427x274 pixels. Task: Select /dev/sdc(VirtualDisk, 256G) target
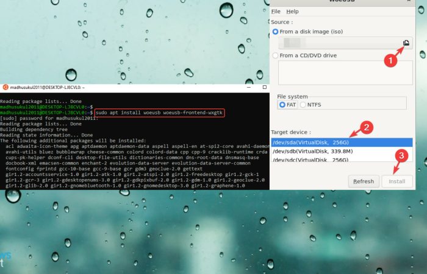coord(342,160)
